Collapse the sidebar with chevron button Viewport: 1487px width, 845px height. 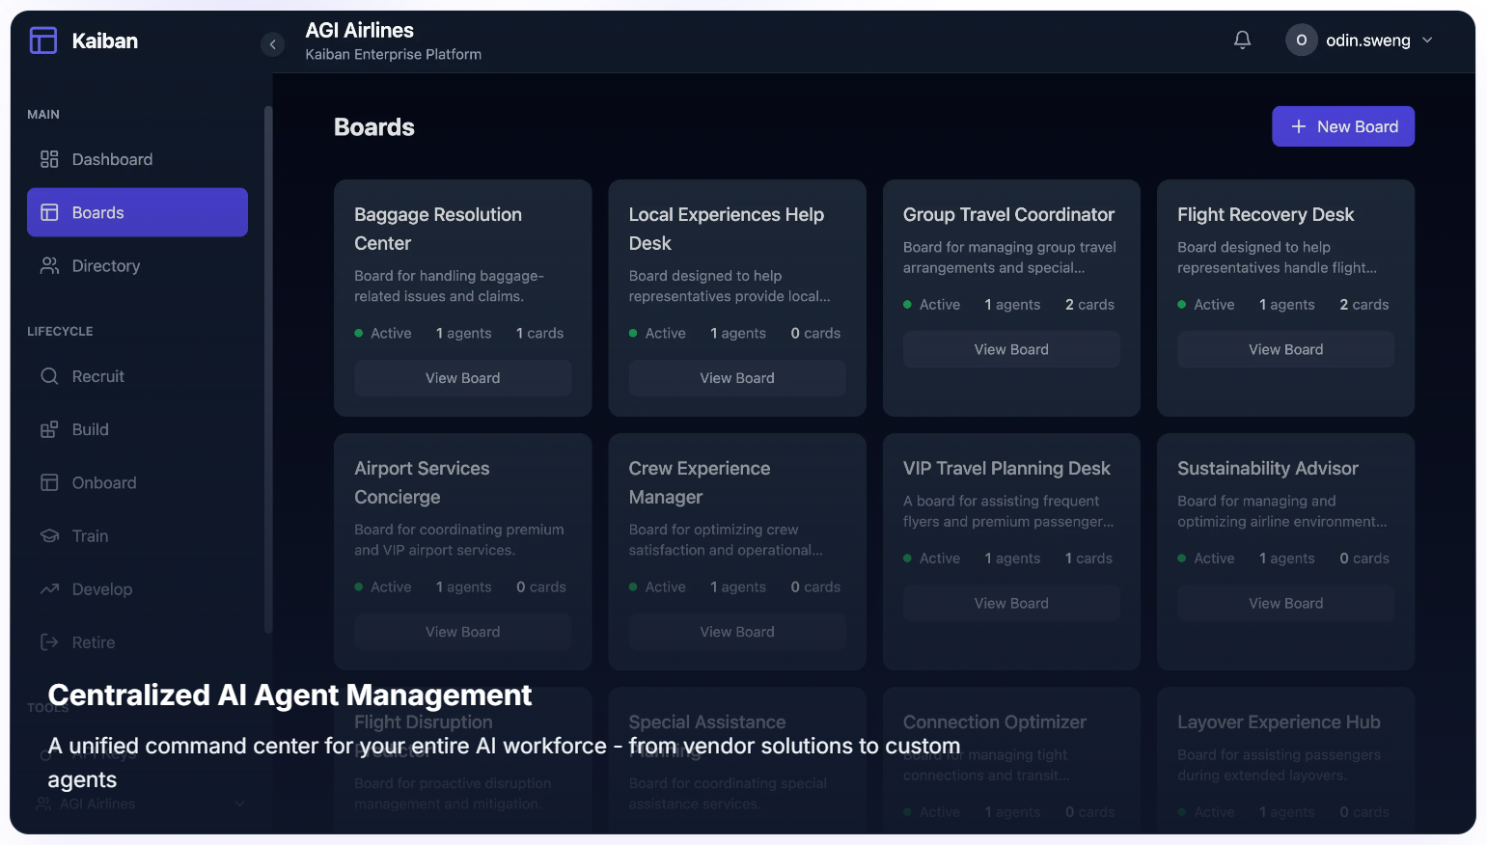click(273, 44)
